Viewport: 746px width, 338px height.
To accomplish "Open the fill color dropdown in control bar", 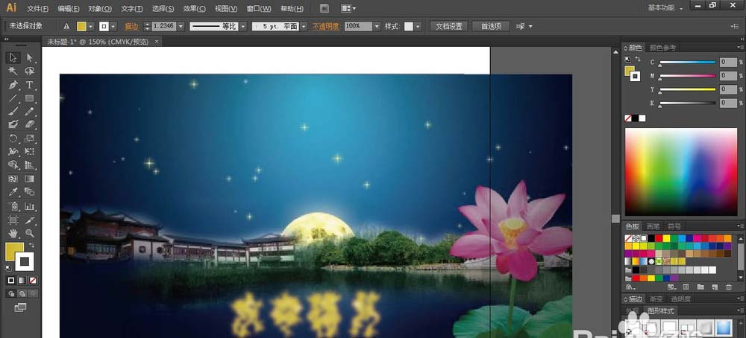I will click(91, 27).
